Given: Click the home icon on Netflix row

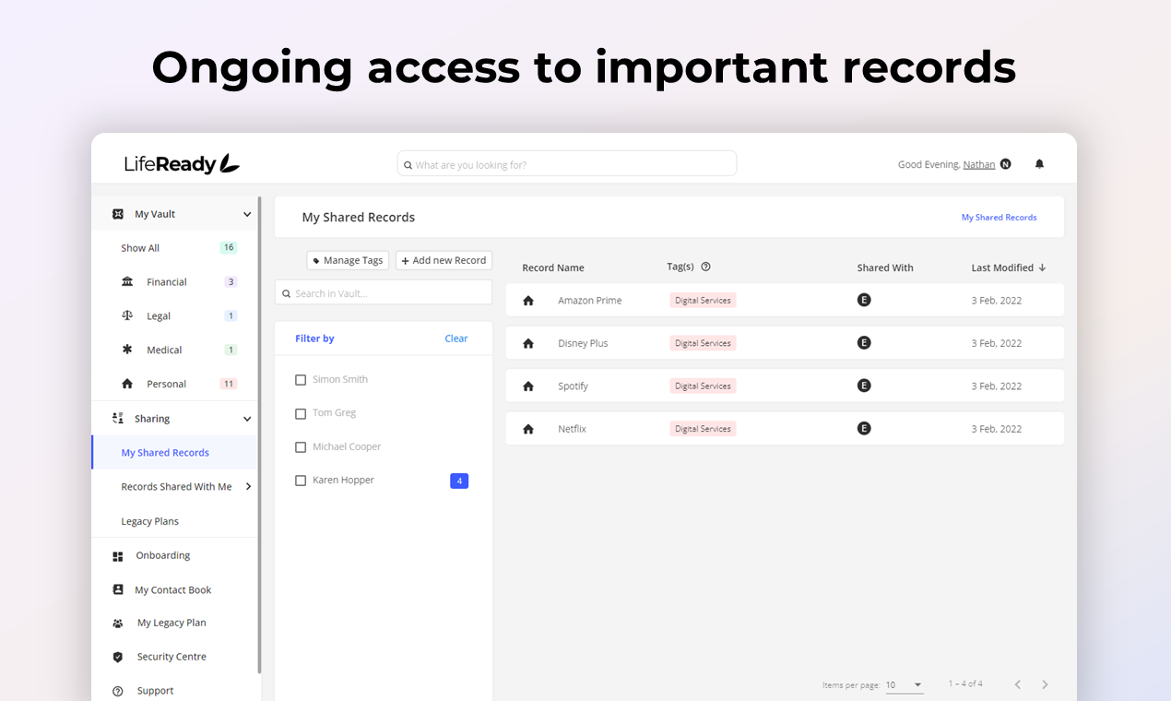Looking at the screenshot, I should click(528, 429).
